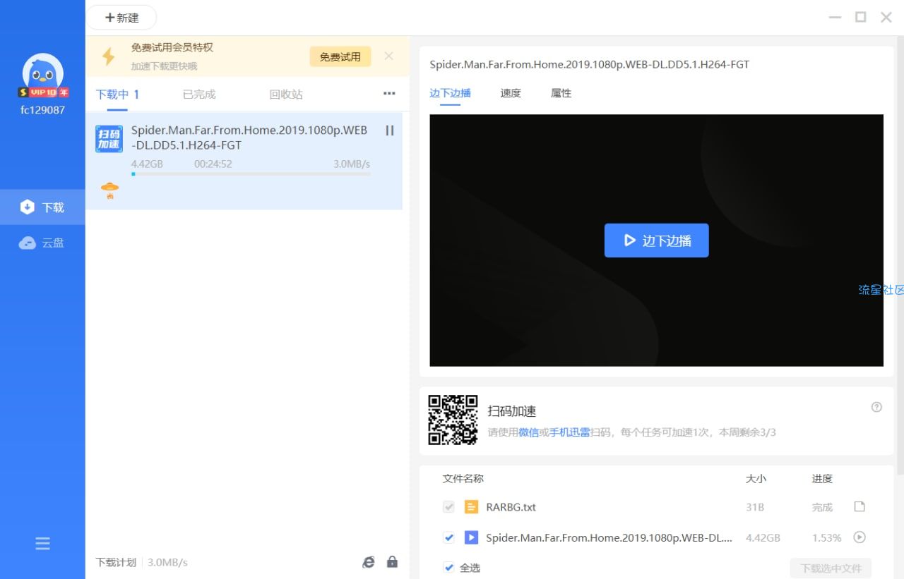Screen dimensions: 904x579
Task: Click the lock icon in status bar
Action: [x=392, y=561]
